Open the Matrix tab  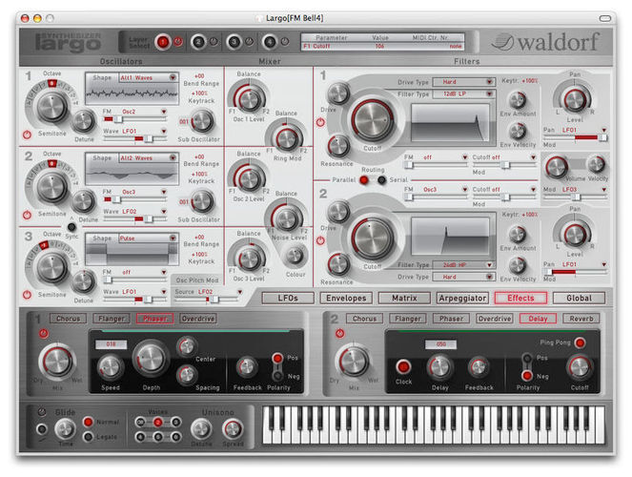[404, 298]
